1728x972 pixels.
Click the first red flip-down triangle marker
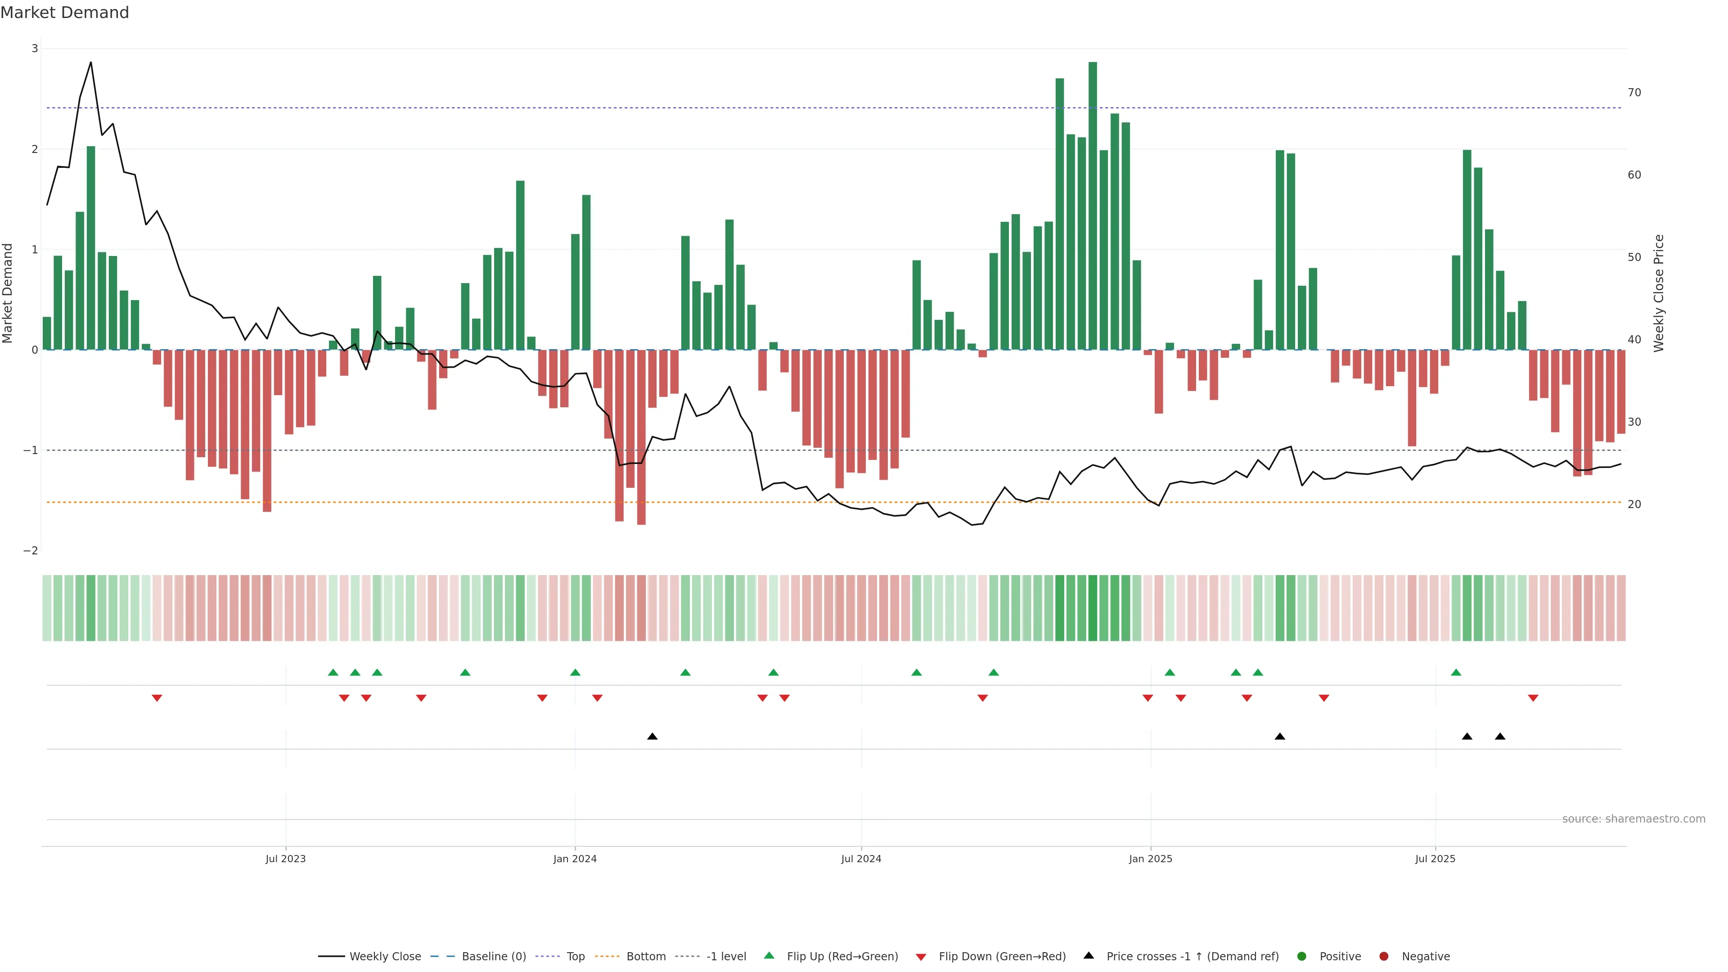point(157,698)
